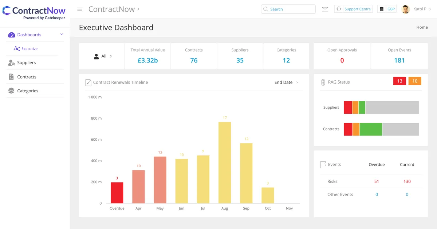Click the orange RAG status badge 10
This screenshot has width=437, height=229.
click(415, 81)
